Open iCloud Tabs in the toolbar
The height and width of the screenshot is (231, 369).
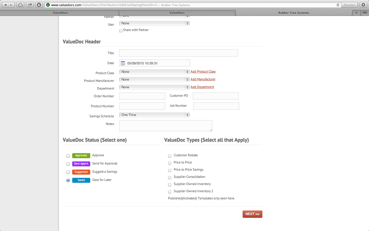[x=20, y=5]
